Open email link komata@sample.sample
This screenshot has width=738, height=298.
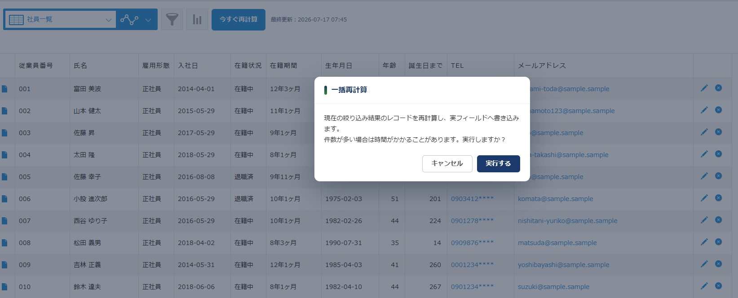tap(556, 199)
